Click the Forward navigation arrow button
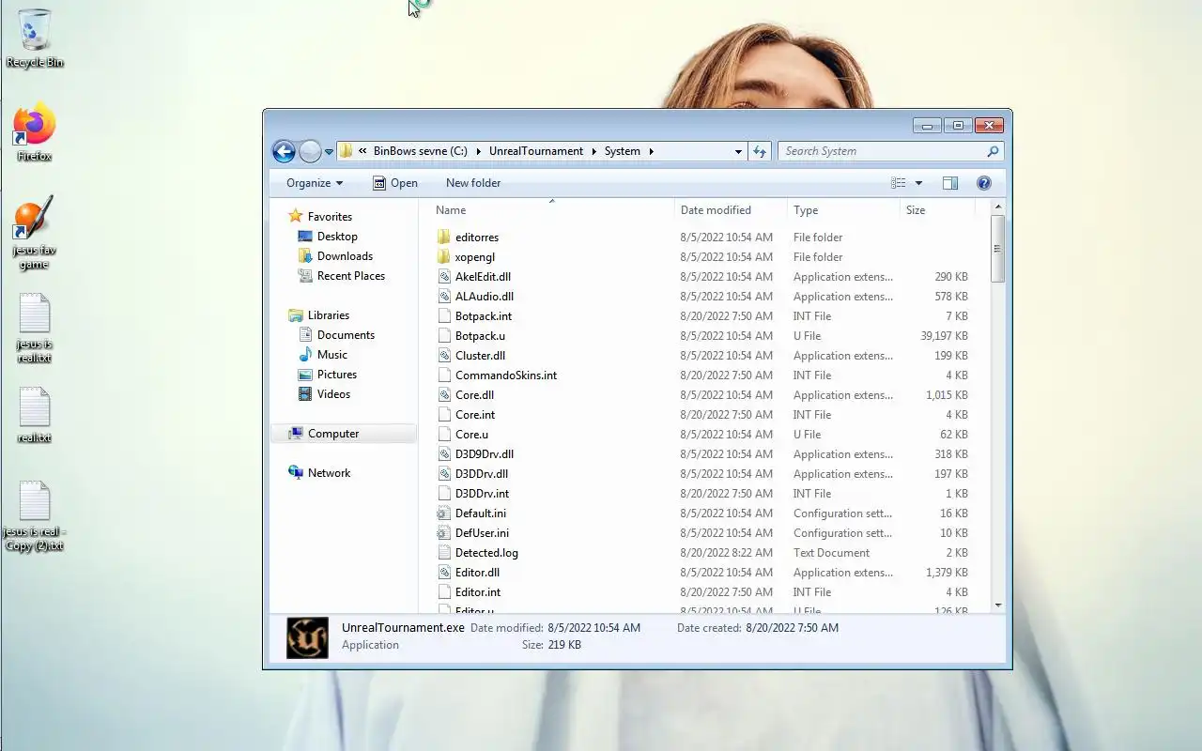Image resolution: width=1202 pixels, height=751 pixels. tap(310, 151)
